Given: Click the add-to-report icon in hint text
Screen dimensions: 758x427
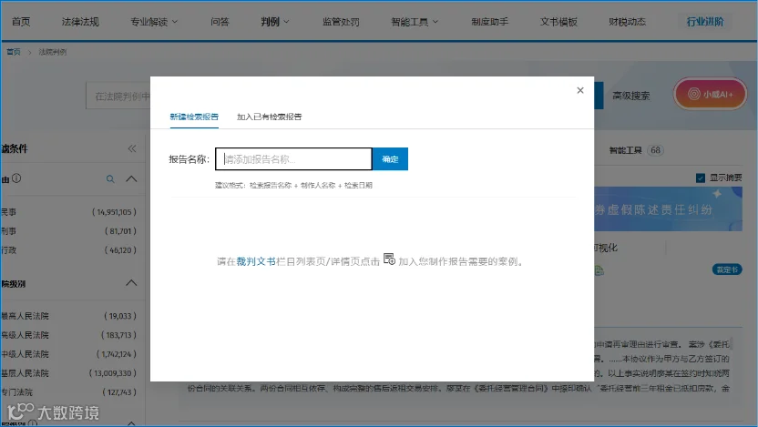Looking at the screenshot, I should pyautogui.click(x=389, y=259).
